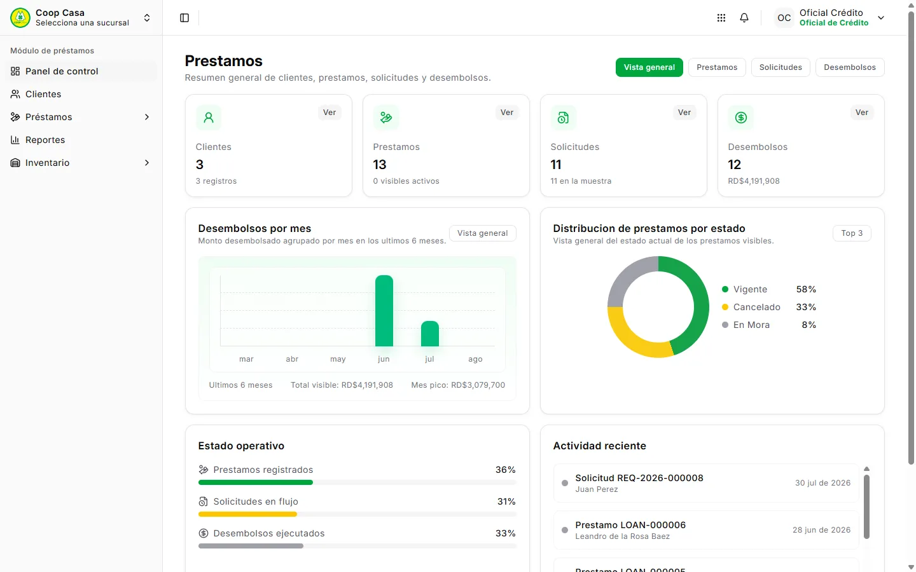916x572 pixels.
Task: Expand the Inventario sidebar submenu chevron
Action: point(147,163)
